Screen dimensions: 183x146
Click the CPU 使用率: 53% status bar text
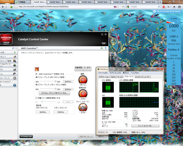point(120,132)
